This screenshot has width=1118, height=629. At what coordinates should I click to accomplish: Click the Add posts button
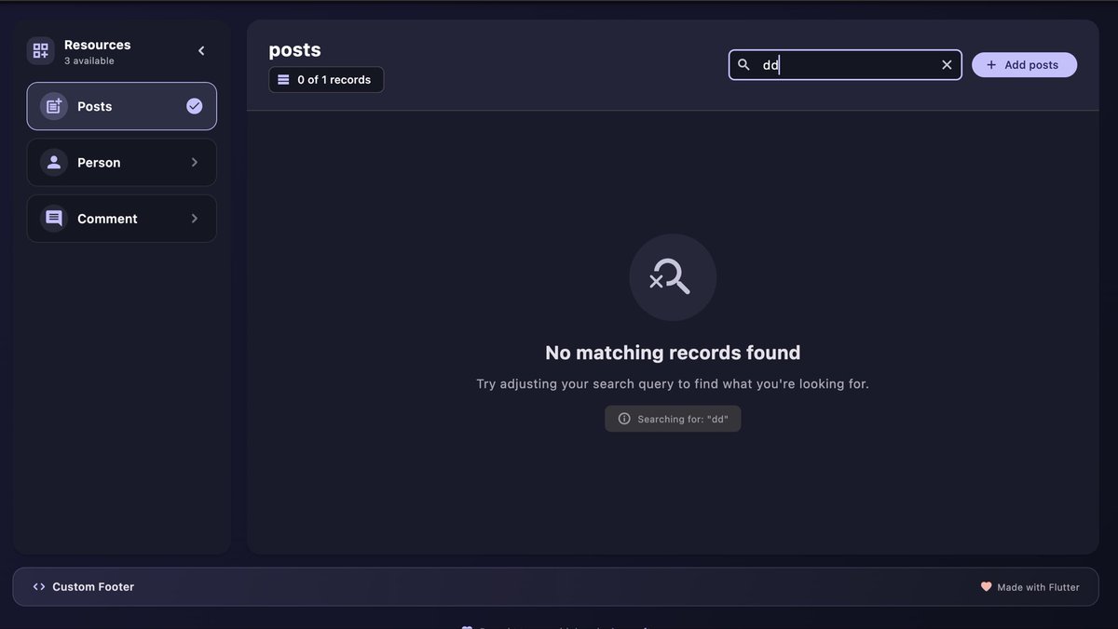(x=1024, y=65)
